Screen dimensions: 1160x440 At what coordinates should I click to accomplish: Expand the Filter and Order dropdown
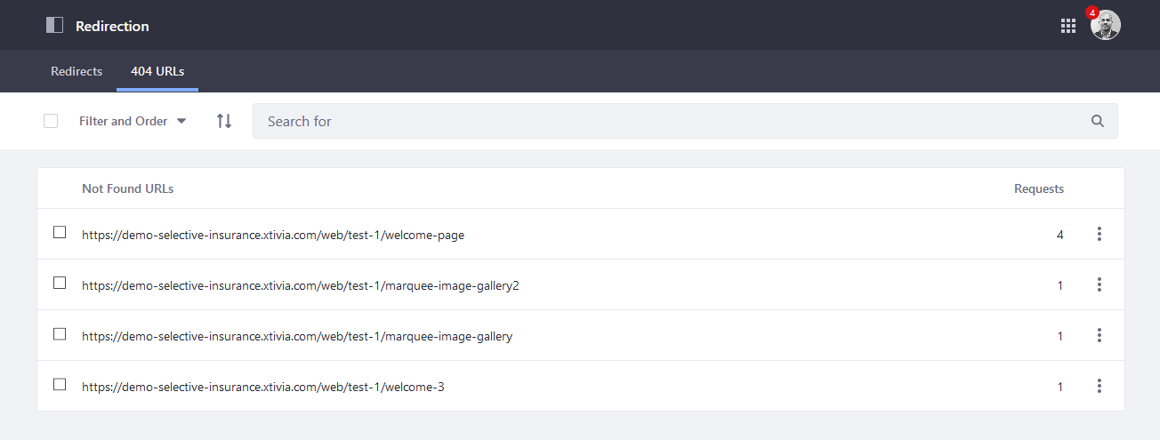pos(133,121)
